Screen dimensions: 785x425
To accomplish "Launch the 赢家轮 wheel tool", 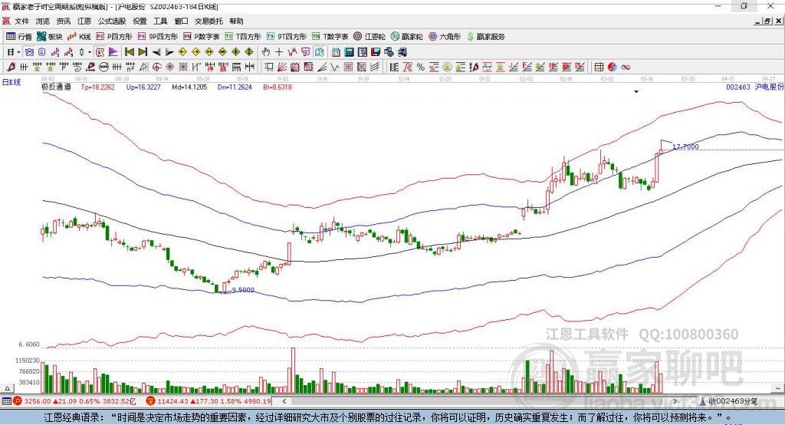I will 407,37.
